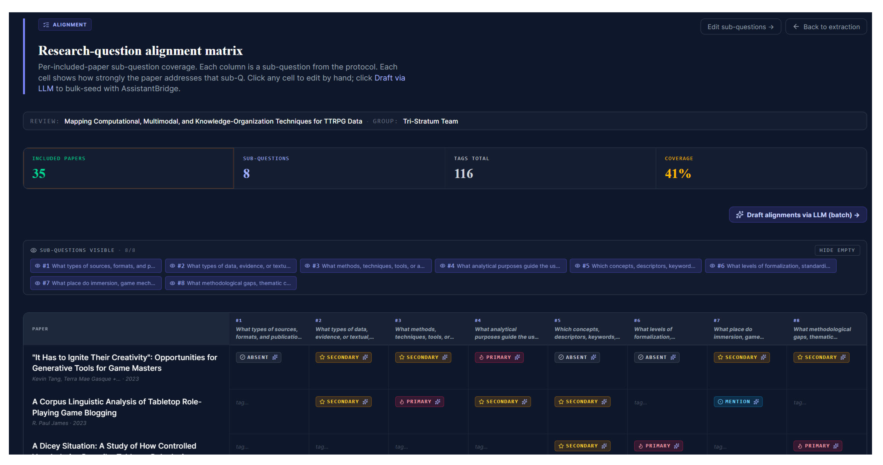The width and height of the screenshot is (883, 465).
Task: Select the ALIGNMENT badge
Action: (65, 25)
